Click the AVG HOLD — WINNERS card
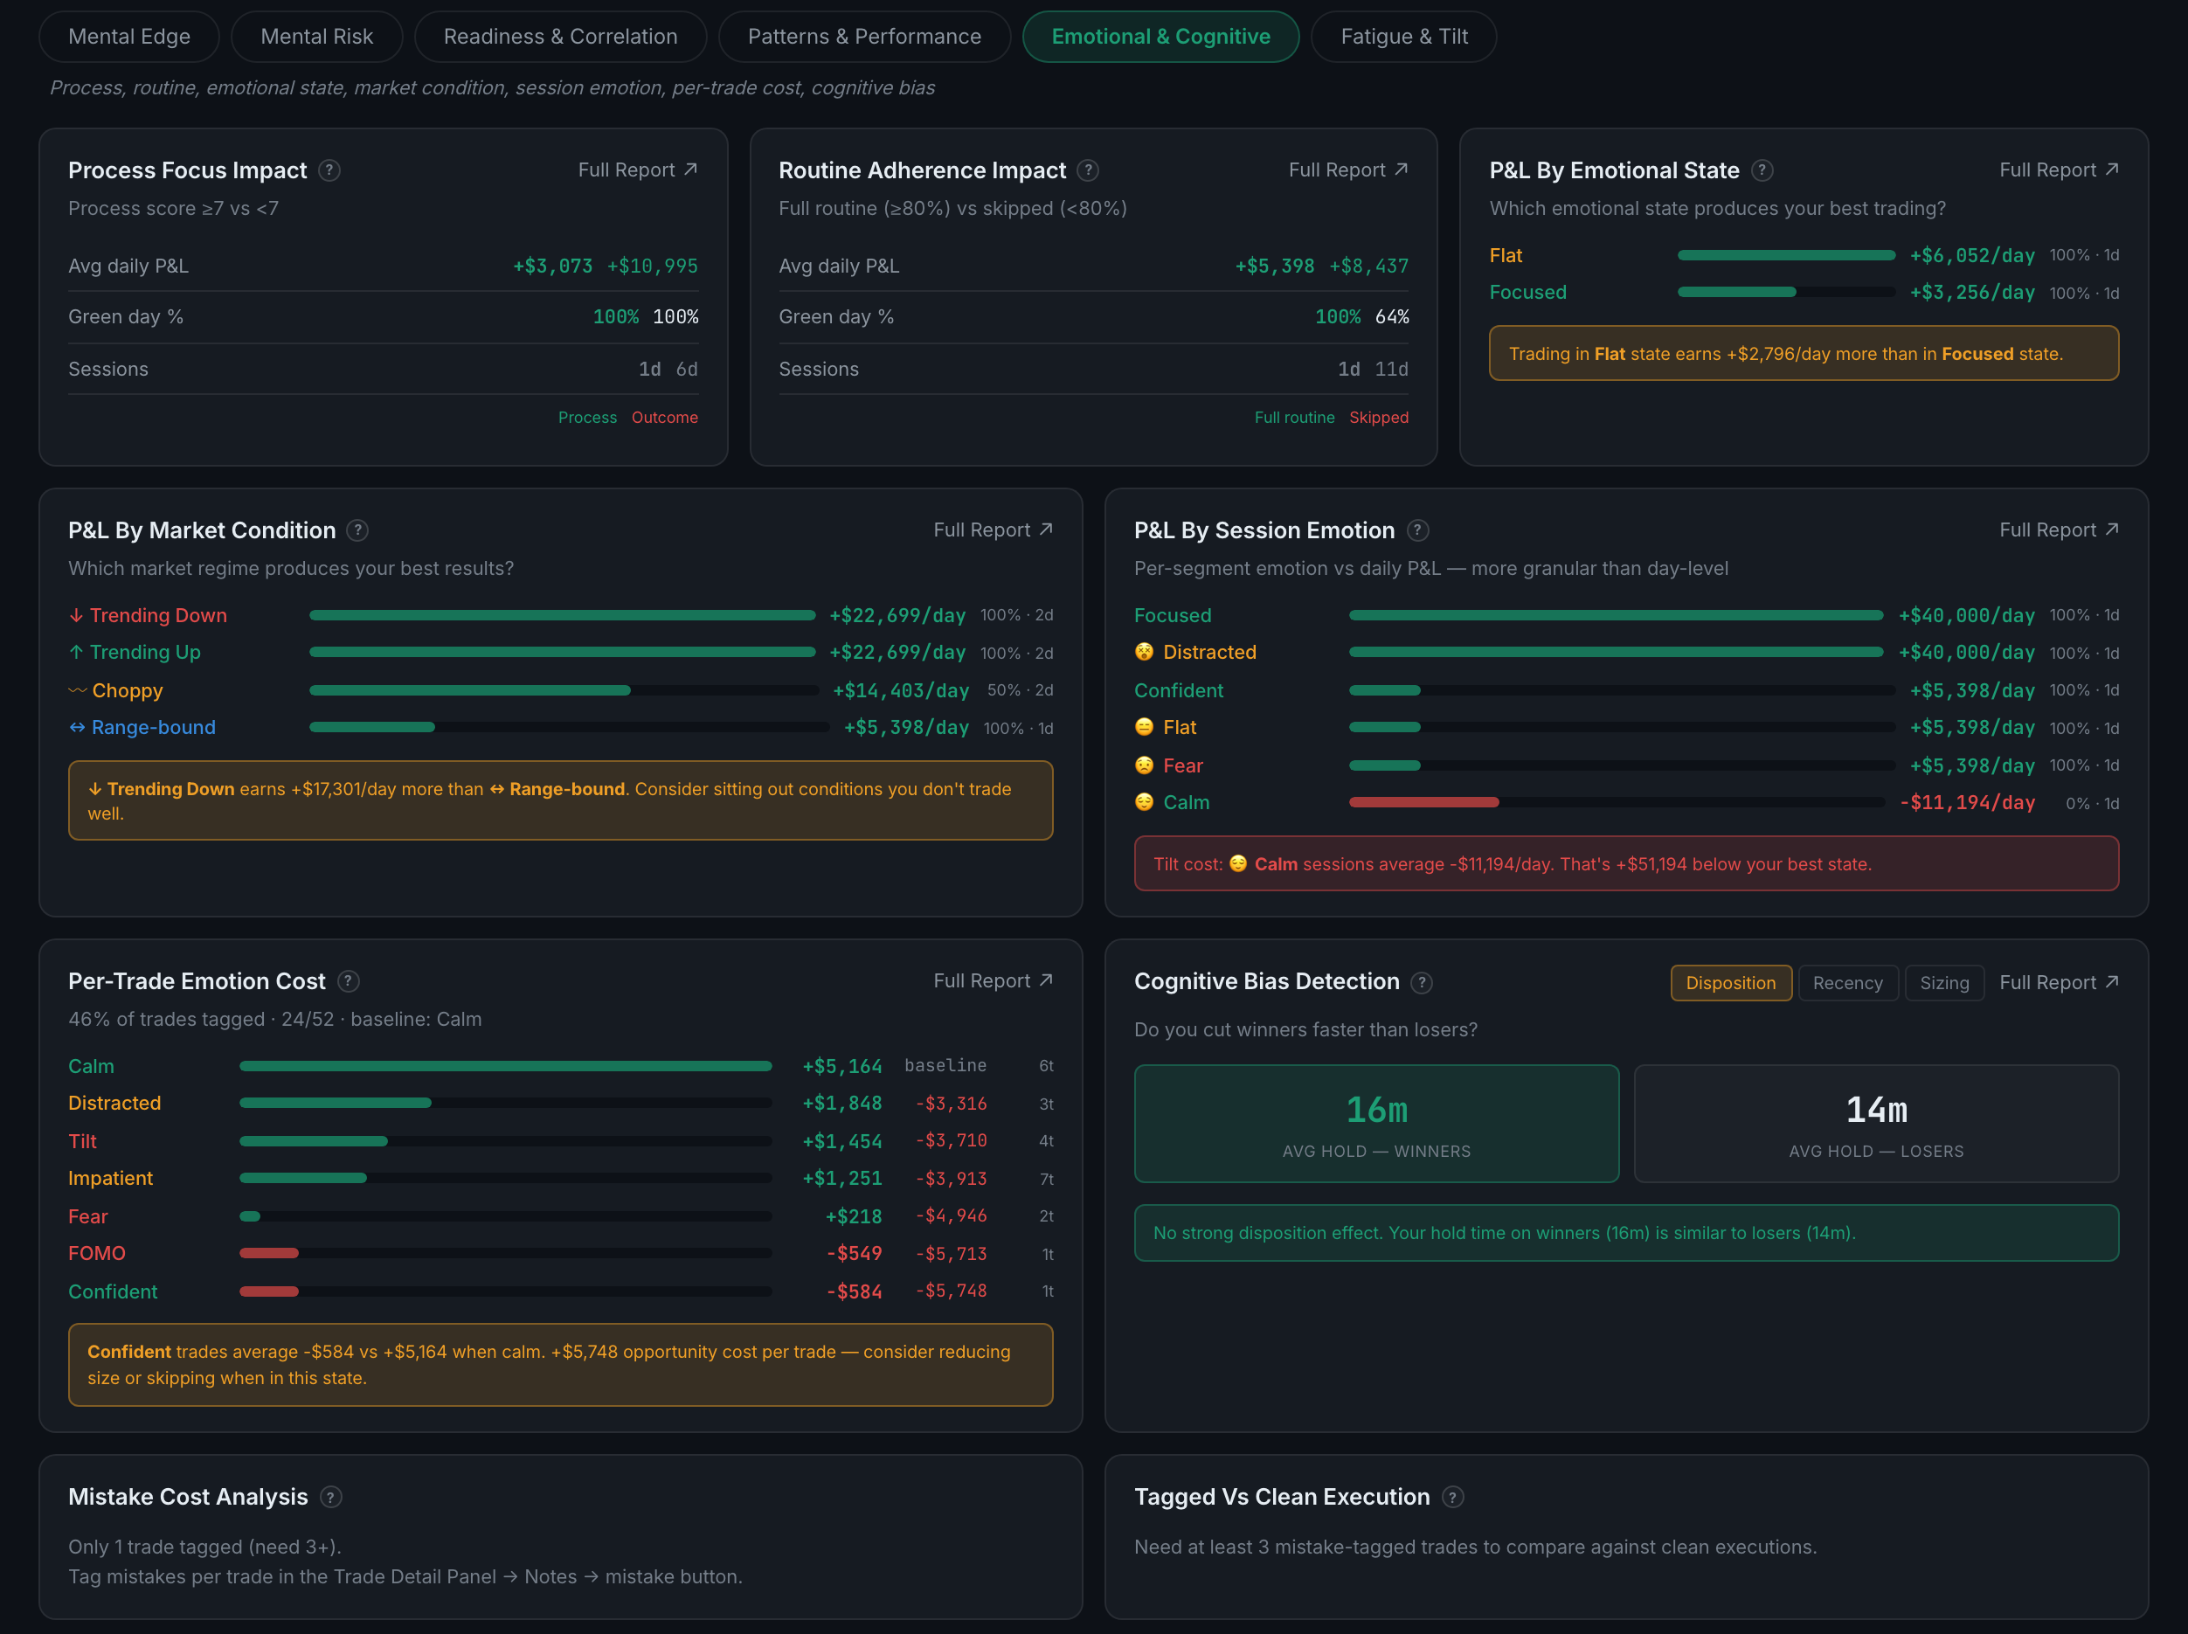 point(1377,1124)
